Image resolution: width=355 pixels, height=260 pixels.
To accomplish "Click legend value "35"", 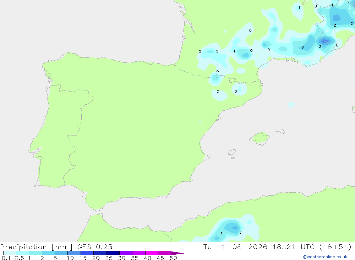I will (135, 258).
